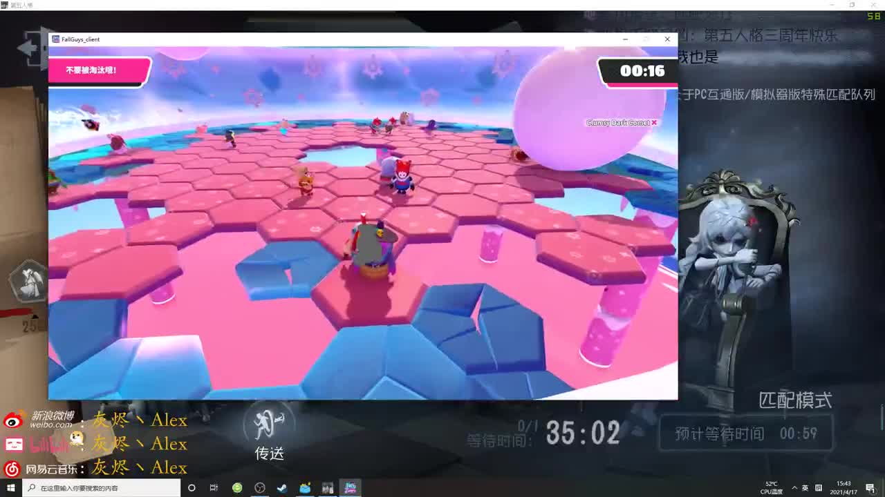Click the Clumsy Dark Comet elimination notice
This screenshot has width=885, height=497.
[622, 123]
